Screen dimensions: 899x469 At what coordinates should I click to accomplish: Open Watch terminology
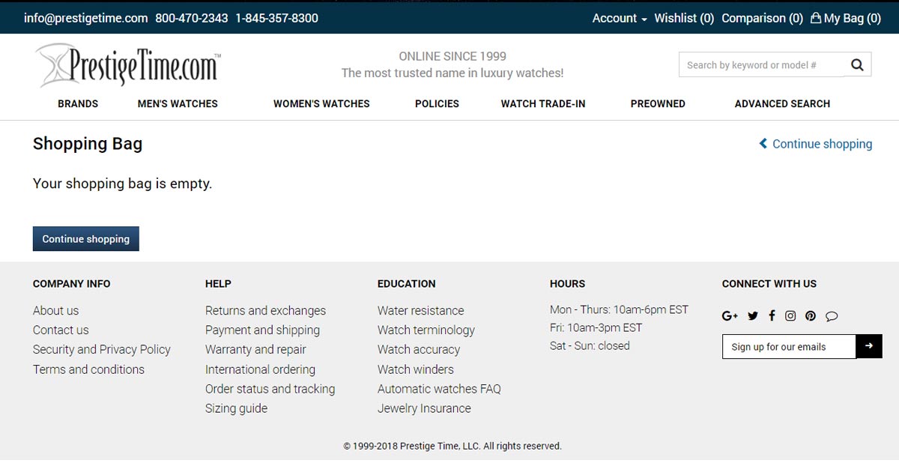[x=426, y=330]
